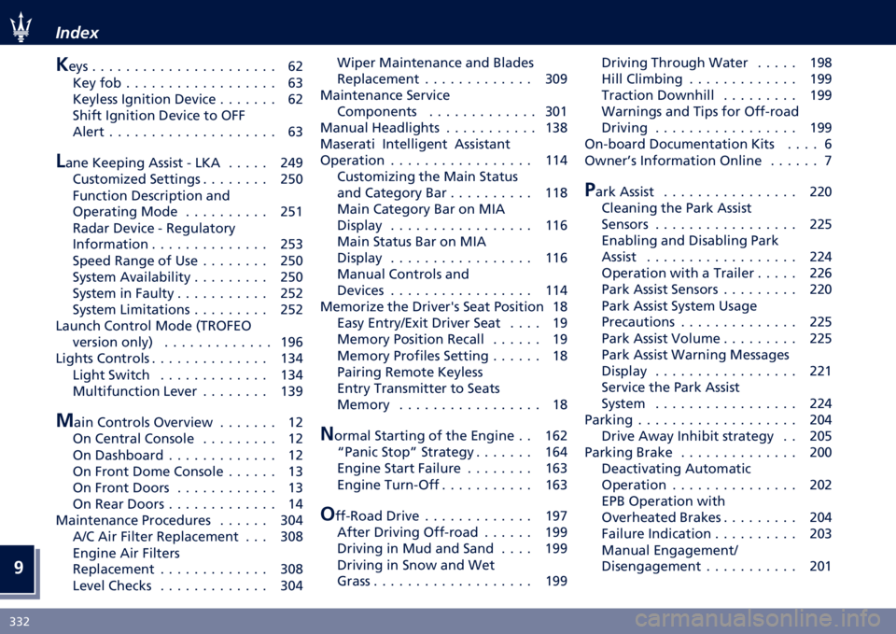Click page number 197 beside Off-Road Drive
This screenshot has width=896, height=634.
[556, 516]
